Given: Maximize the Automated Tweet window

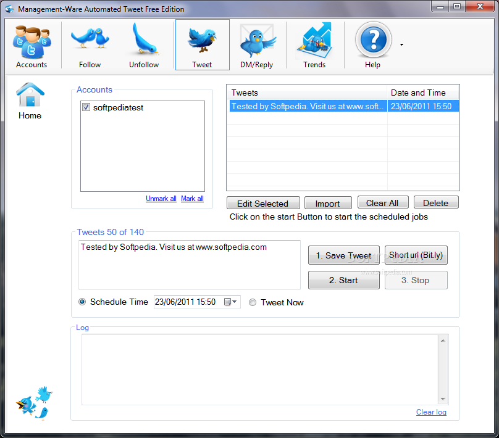Looking at the screenshot, I should 457,6.
